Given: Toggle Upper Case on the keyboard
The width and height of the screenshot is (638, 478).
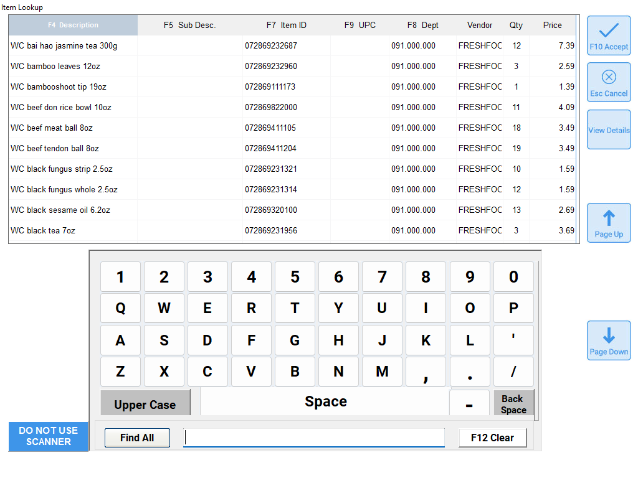Looking at the screenshot, I should [145, 403].
